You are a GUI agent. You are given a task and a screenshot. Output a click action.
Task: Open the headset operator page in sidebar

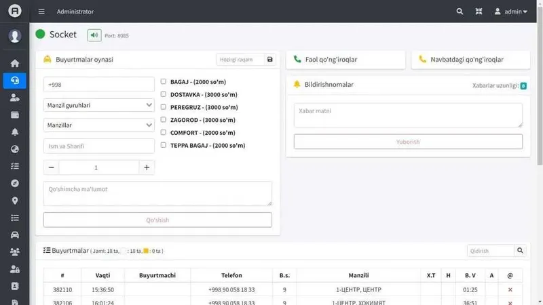tap(14, 81)
